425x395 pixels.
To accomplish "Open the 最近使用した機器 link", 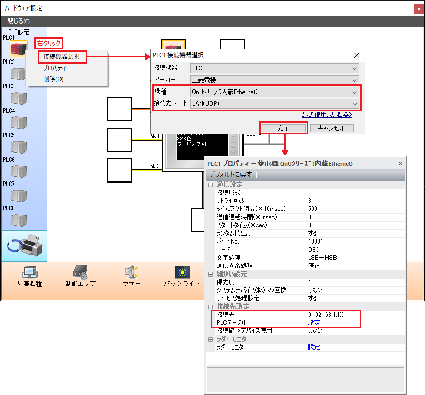I will point(327,114).
